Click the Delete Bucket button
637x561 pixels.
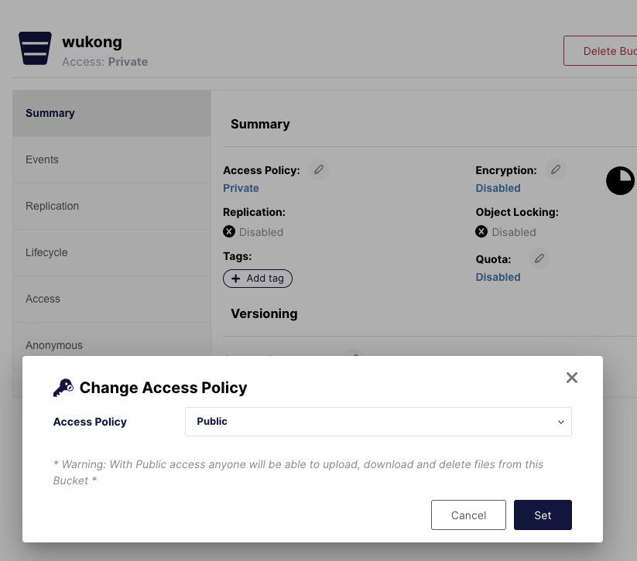click(600, 51)
